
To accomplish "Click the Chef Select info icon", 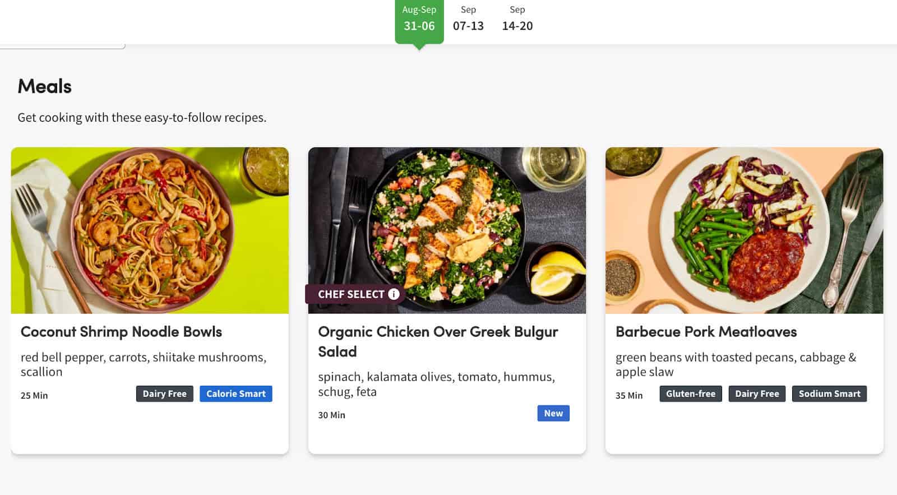I will tap(394, 294).
